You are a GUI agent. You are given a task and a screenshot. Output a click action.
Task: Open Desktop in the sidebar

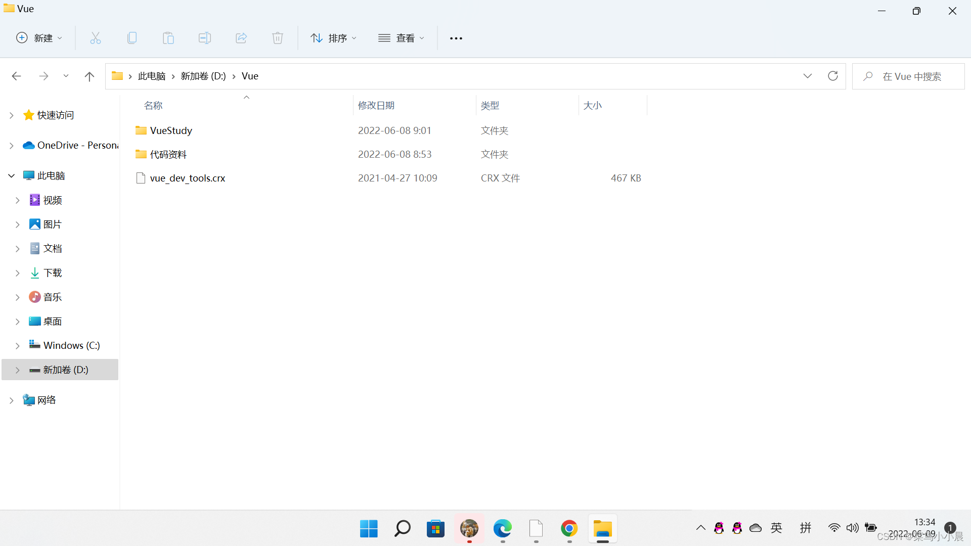click(x=52, y=321)
